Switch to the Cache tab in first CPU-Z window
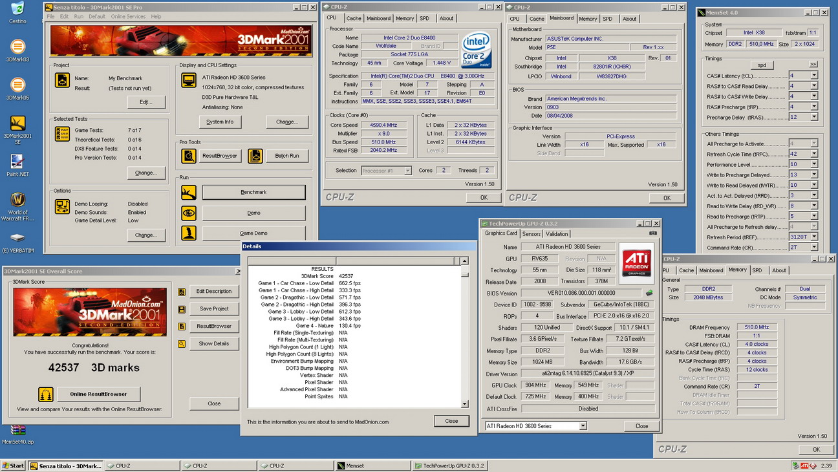The image size is (838, 472). (354, 18)
